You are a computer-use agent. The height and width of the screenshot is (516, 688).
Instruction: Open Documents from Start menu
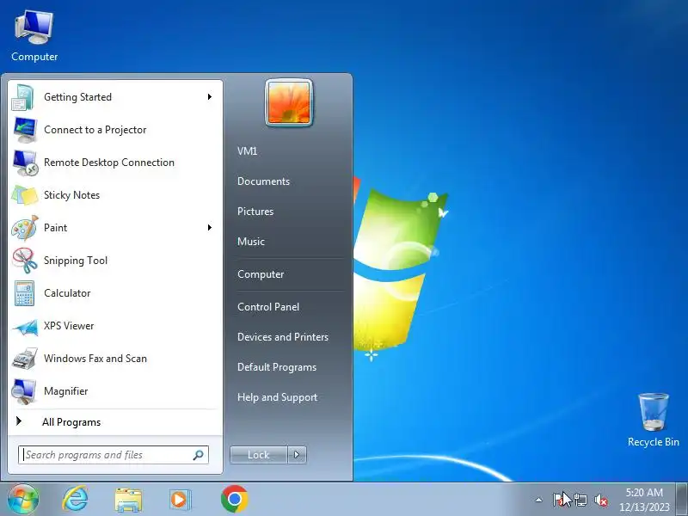[263, 181]
